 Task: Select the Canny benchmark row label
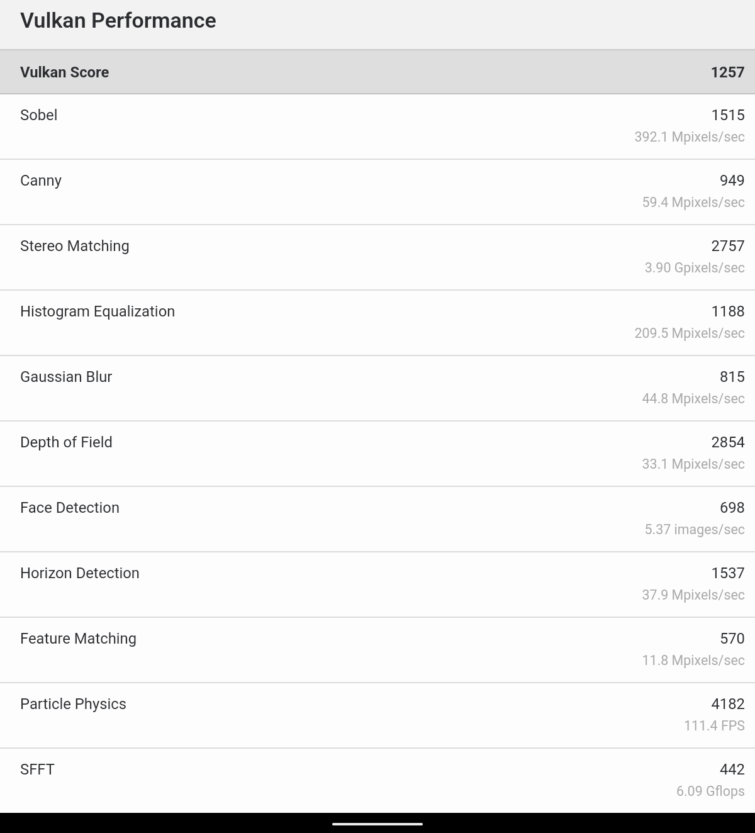point(41,181)
